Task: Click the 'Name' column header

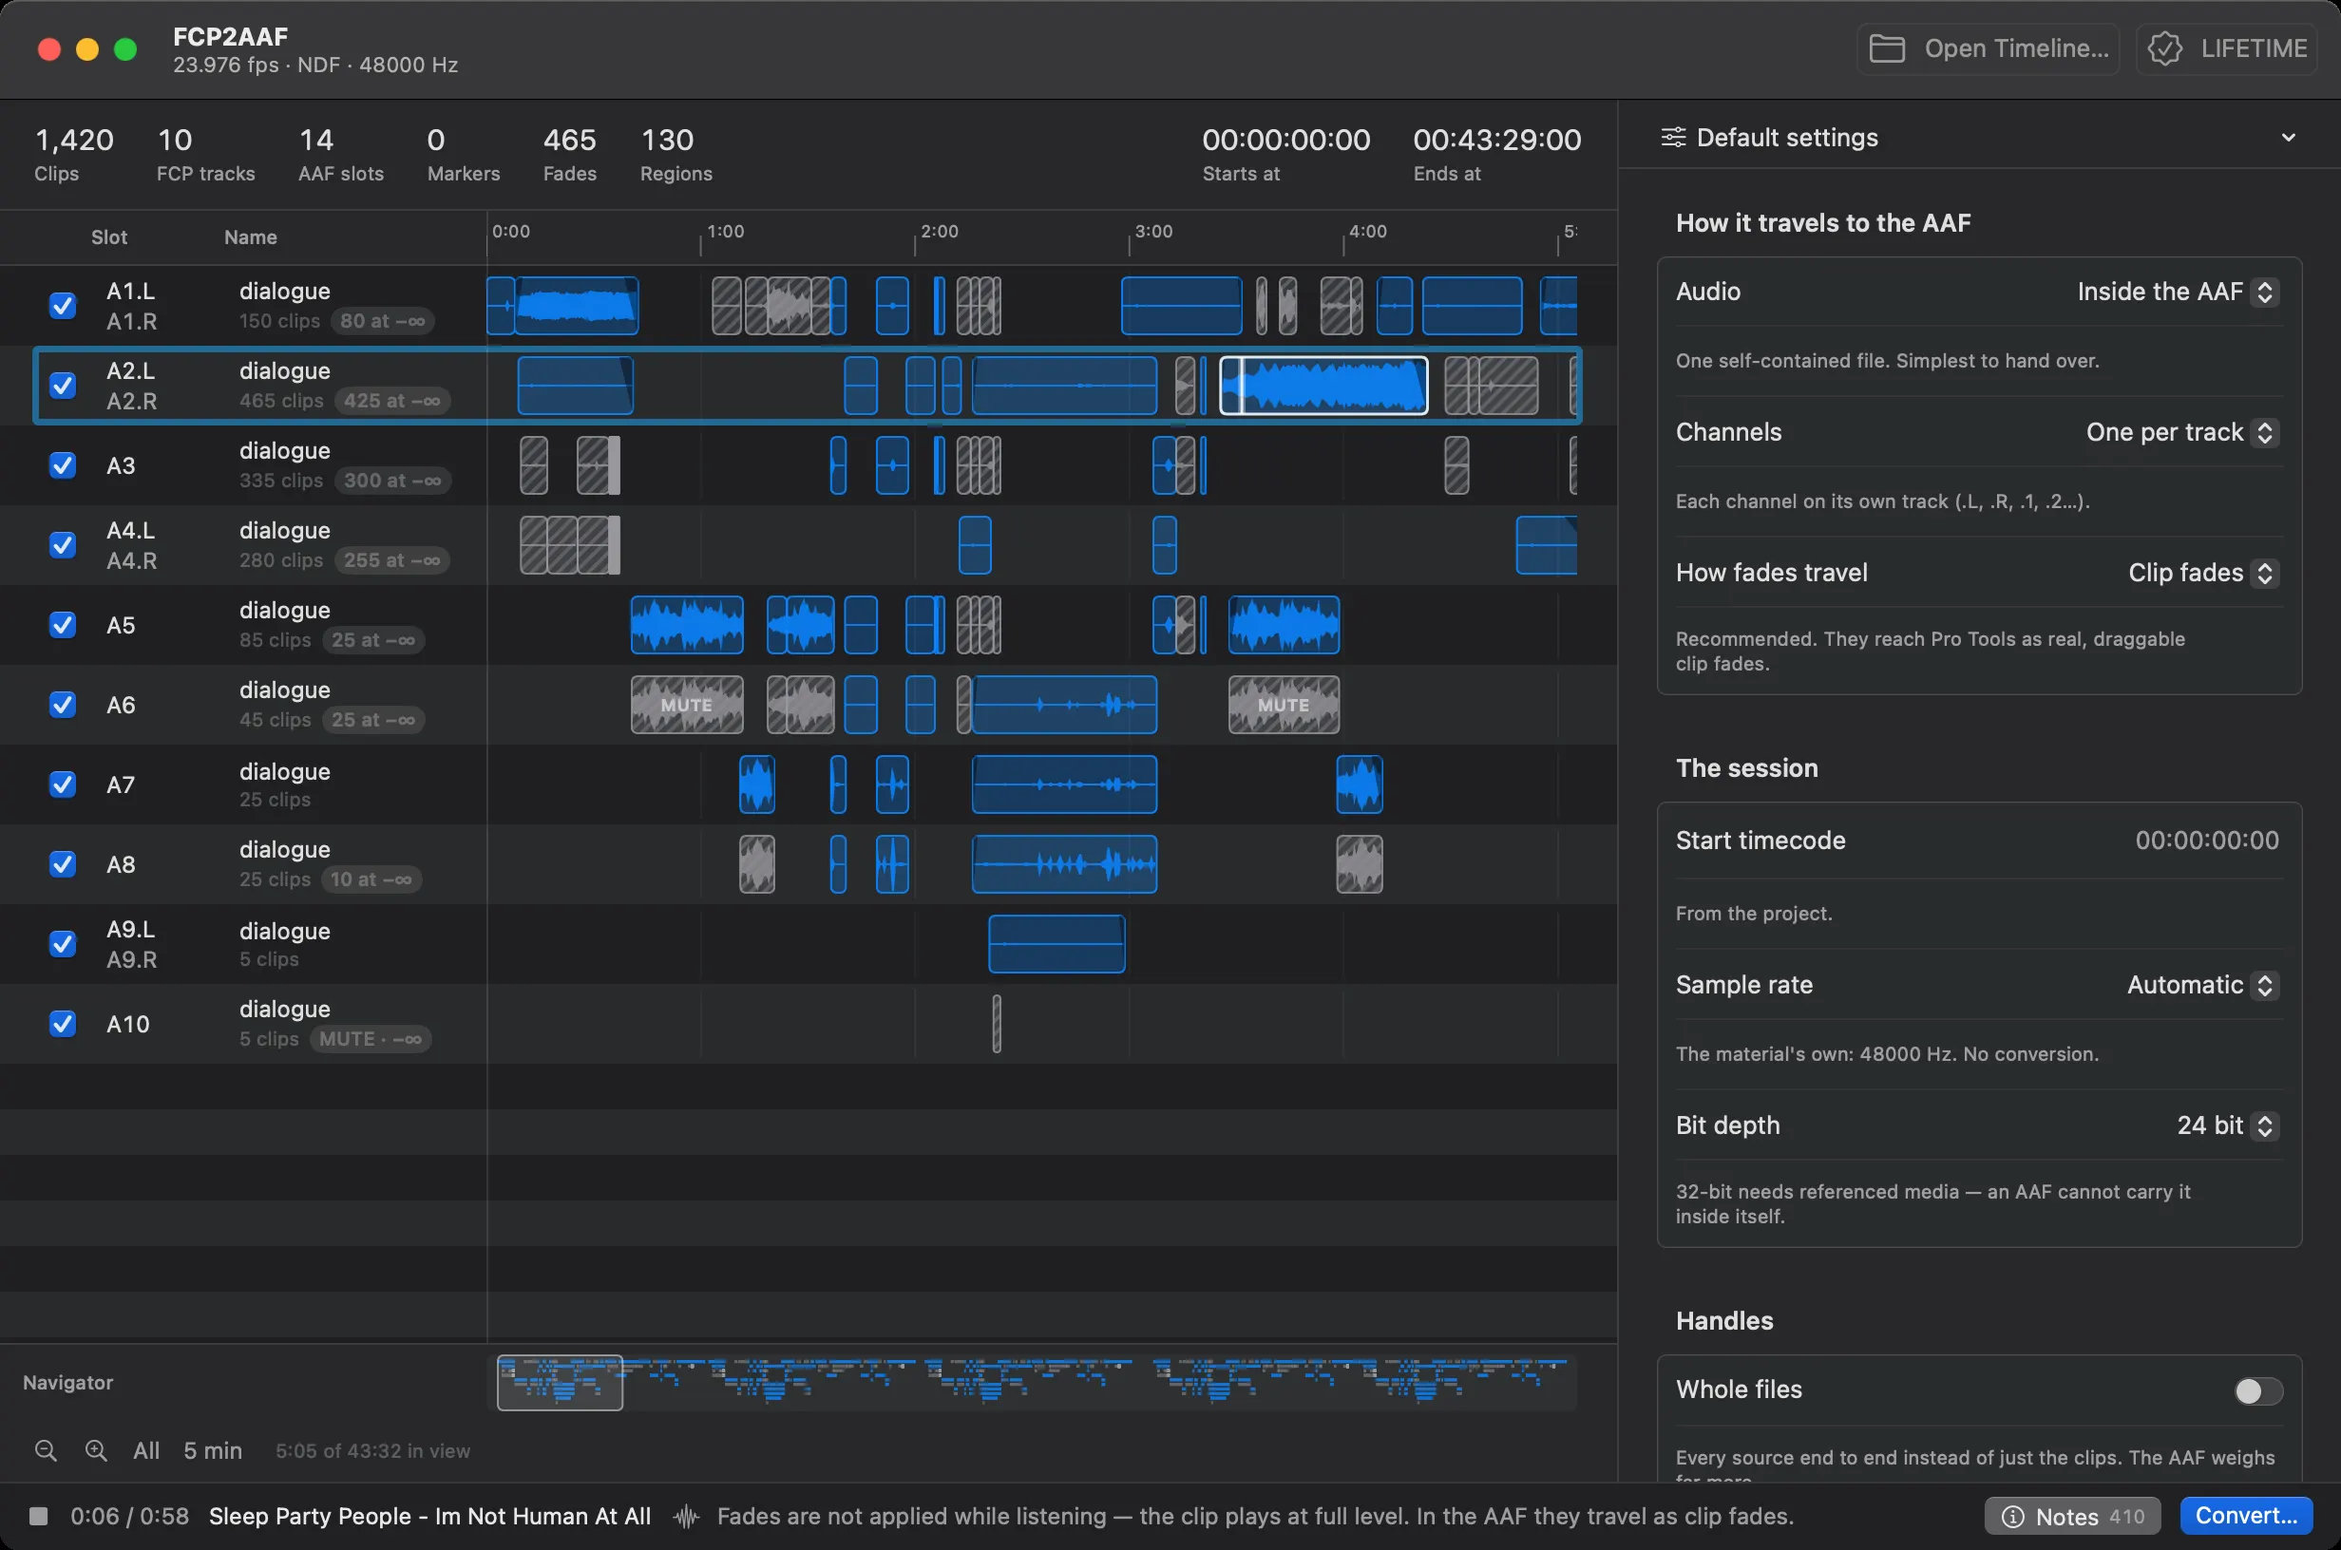Action: click(x=250, y=237)
